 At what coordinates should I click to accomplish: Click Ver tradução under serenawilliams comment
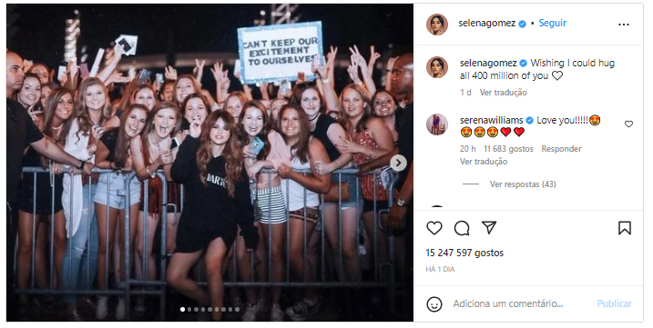(484, 162)
